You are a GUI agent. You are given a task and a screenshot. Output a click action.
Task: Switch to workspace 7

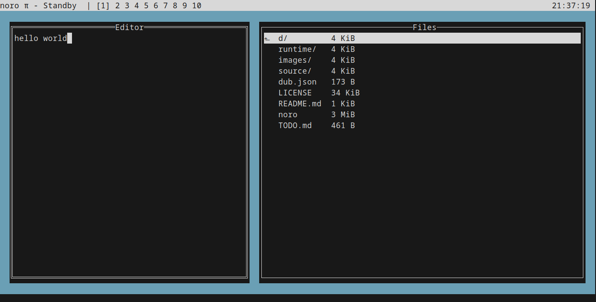[x=165, y=6]
